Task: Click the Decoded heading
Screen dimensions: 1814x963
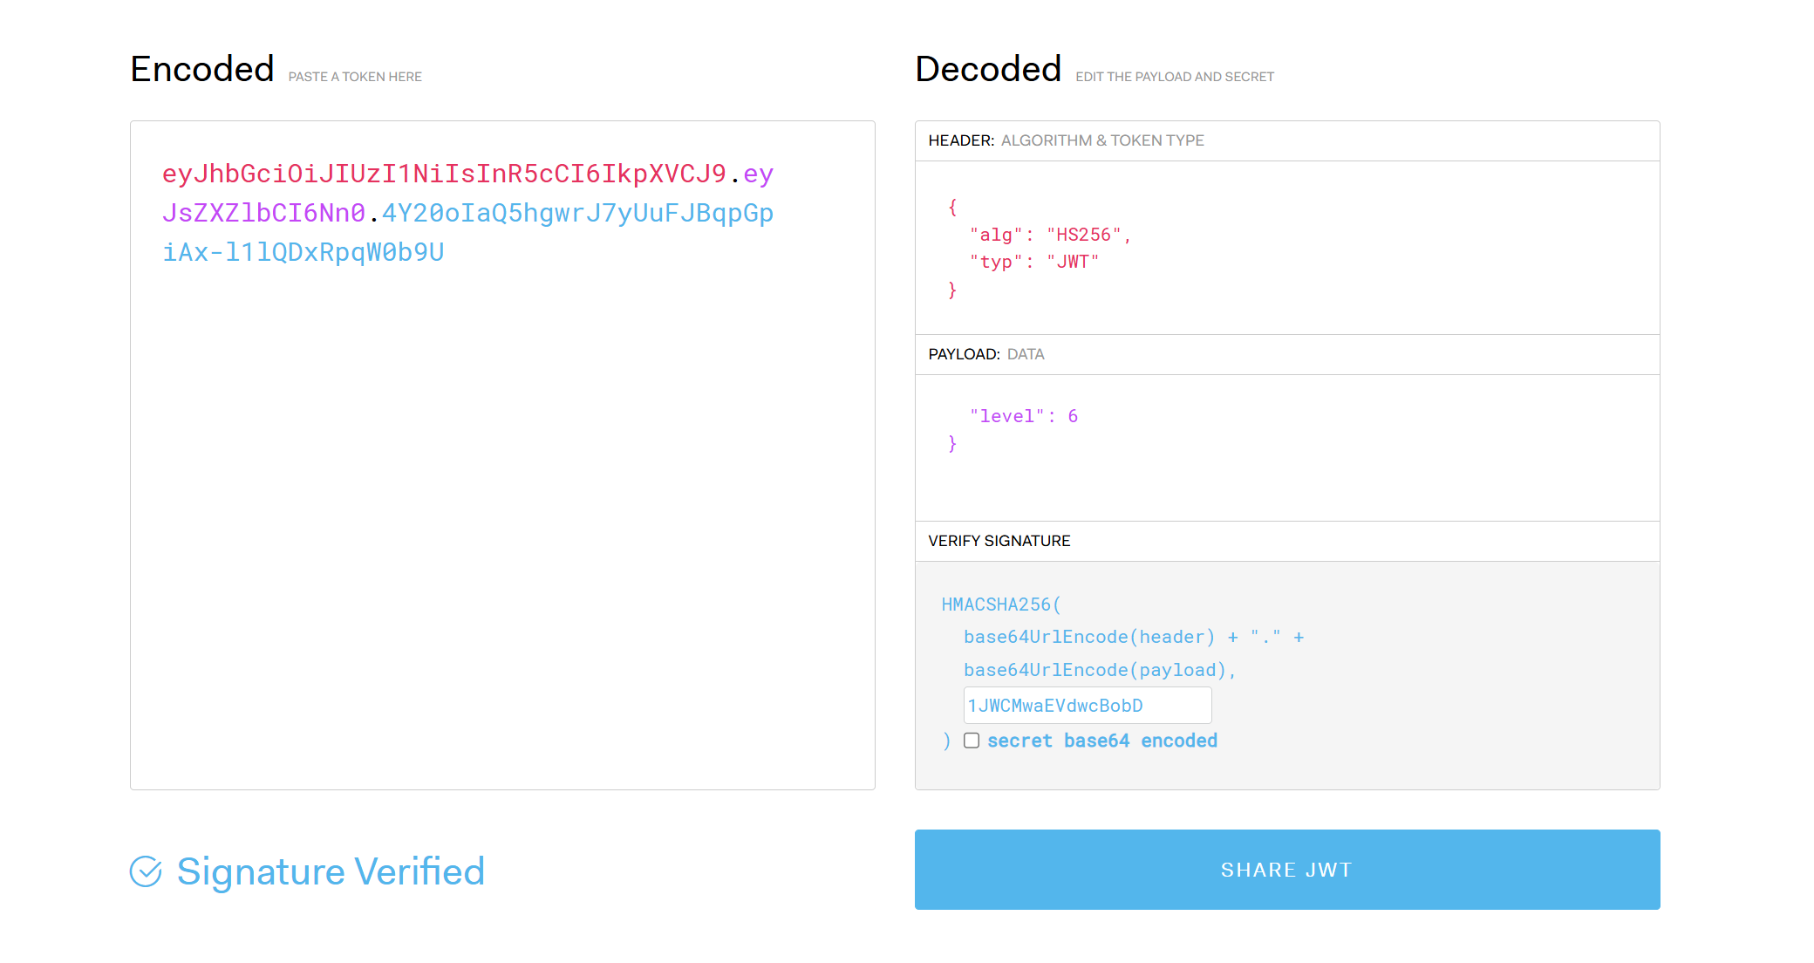Action: 988,69
